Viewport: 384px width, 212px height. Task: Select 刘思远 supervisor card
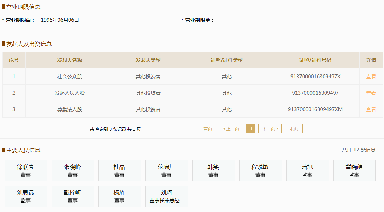[x=26, y=196]
